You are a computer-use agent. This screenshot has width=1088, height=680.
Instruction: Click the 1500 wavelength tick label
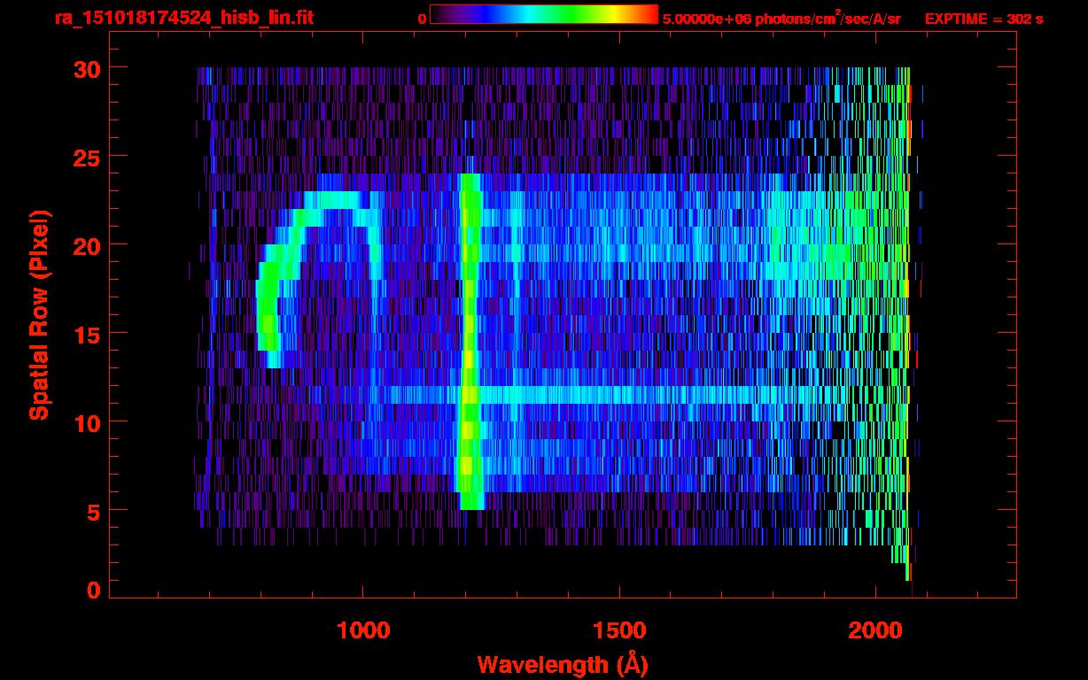coord(618,630)
